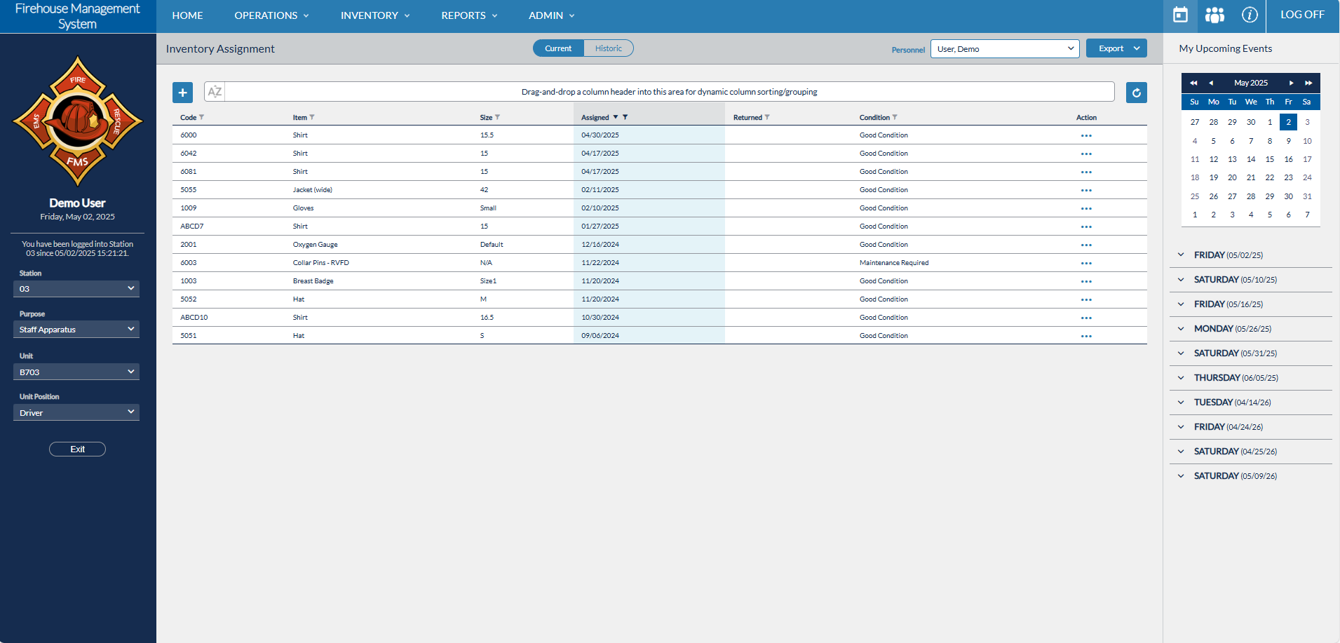Open the Purpose dropdown showing Staff Apparatus

tap(76, 330)
